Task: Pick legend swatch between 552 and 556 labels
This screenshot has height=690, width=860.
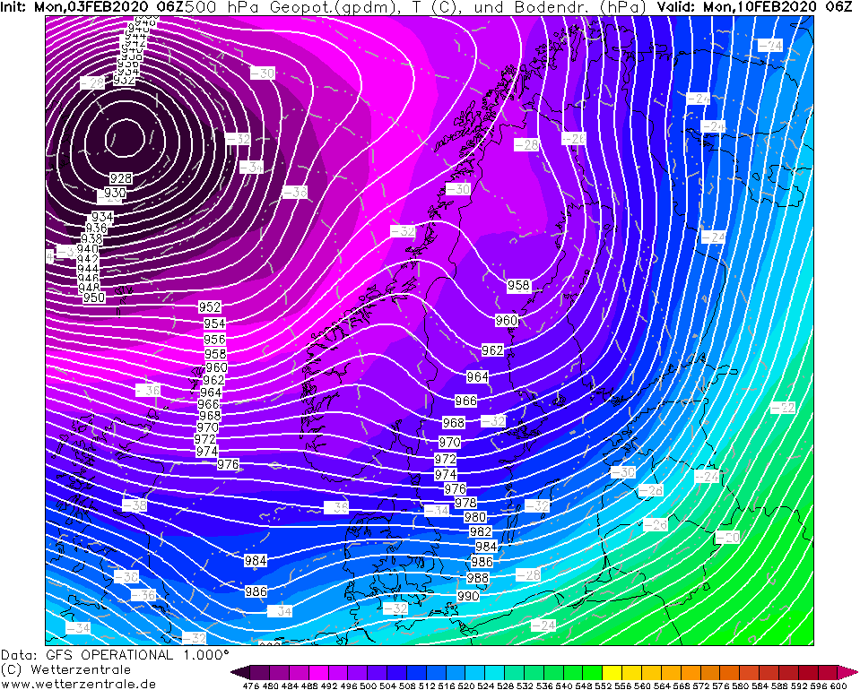Action: [612, 672]
